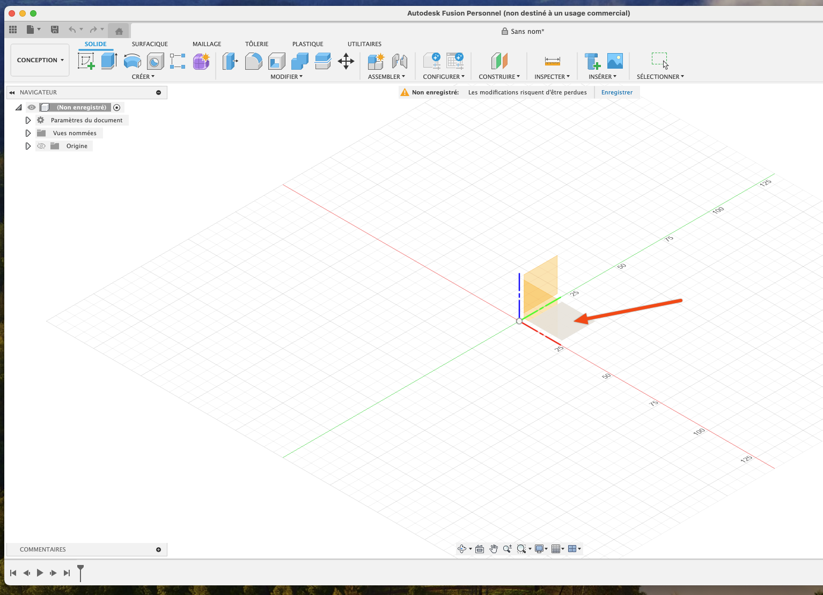Open the MODIFIER dropdown menu
The width and height of the screenshot is (823, 595).
[x=286, y=77]
